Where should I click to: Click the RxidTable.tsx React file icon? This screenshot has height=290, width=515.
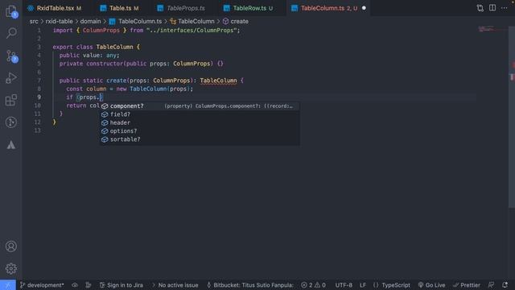pos(31,8)
